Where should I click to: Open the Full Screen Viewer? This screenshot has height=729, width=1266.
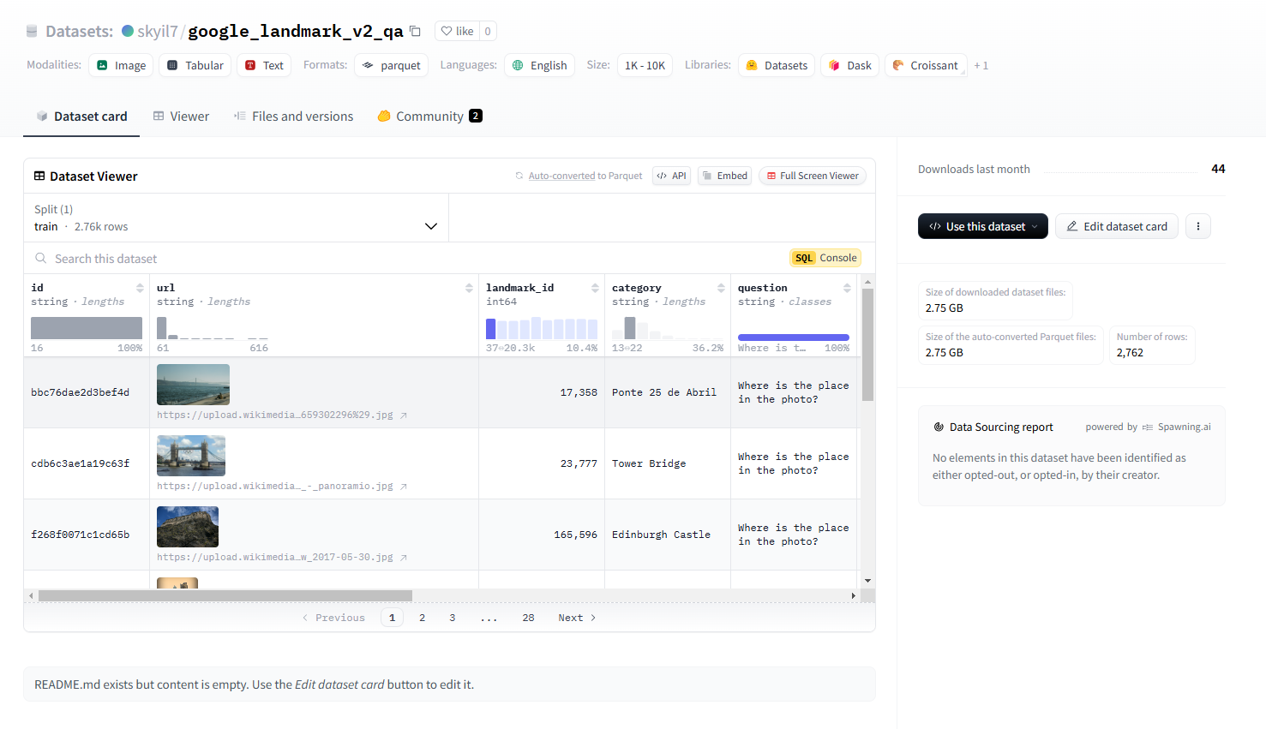click(813, 176)
